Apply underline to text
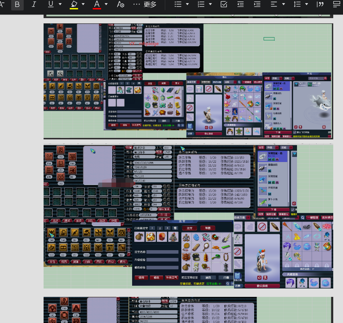Viewport: 343px width, 323px height. tap(51, 4)
